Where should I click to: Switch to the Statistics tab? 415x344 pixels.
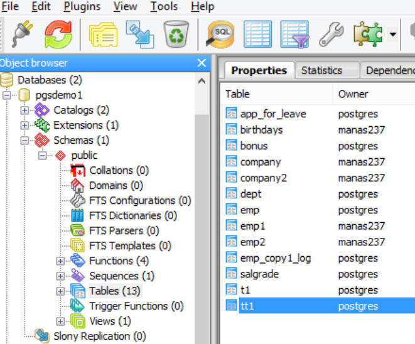click(x=321, y=70)
